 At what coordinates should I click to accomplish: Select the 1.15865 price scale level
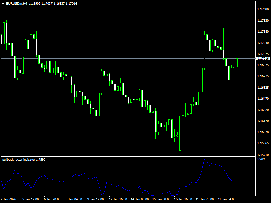[263, 143]
